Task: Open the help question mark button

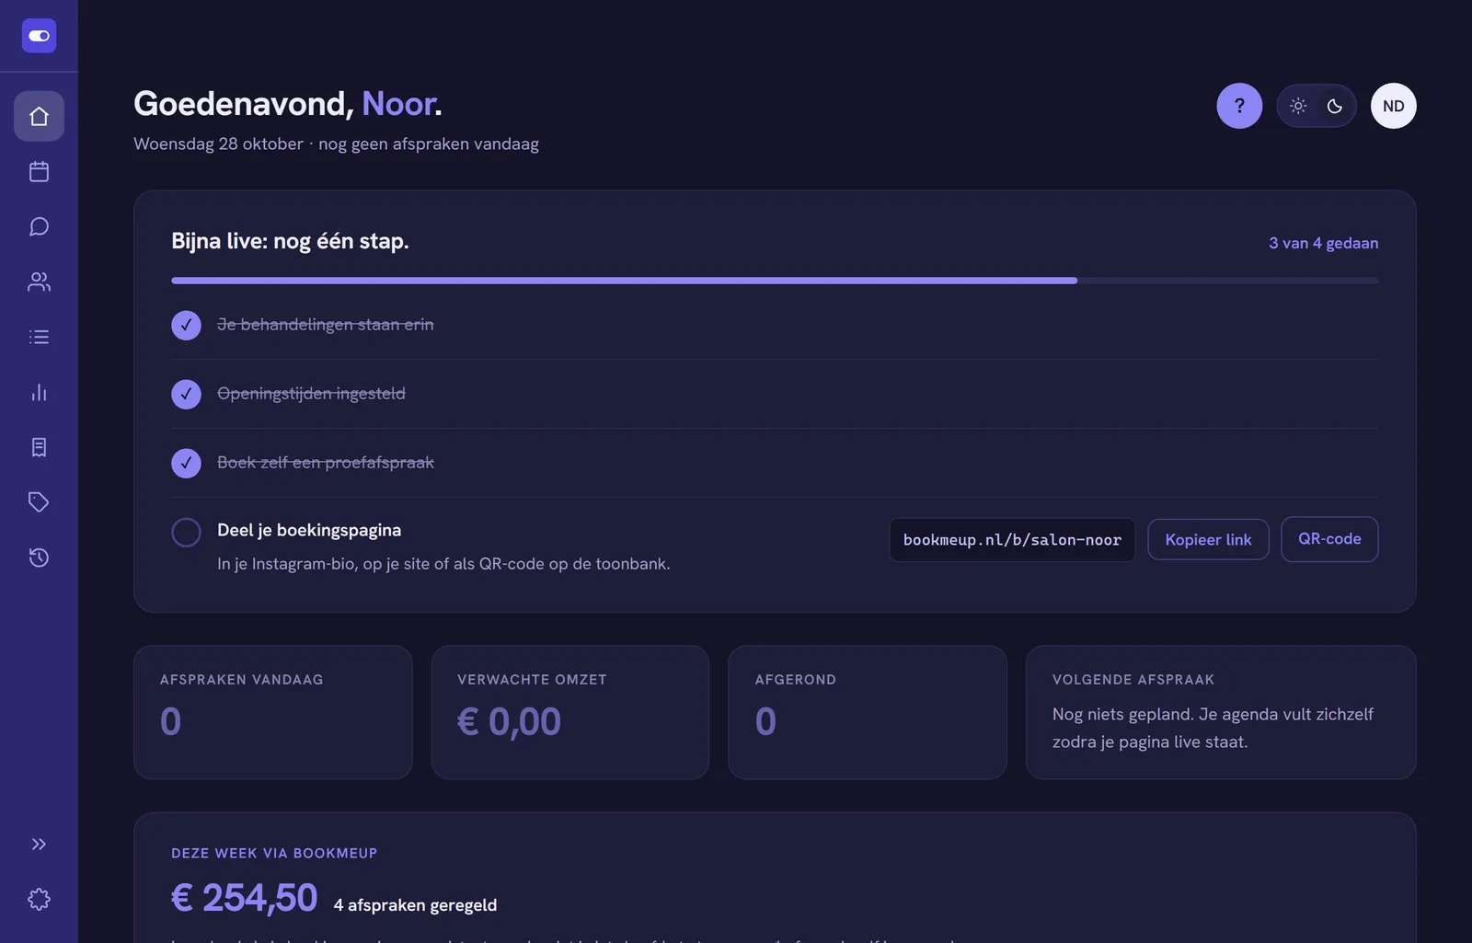Action: 1239,106
